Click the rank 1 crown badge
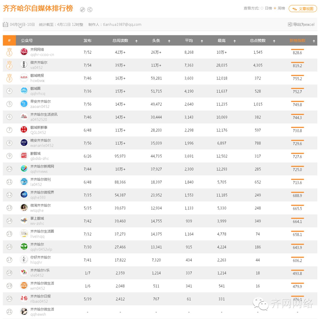Viewport: 323px width, 320px height. pos(9,52)
